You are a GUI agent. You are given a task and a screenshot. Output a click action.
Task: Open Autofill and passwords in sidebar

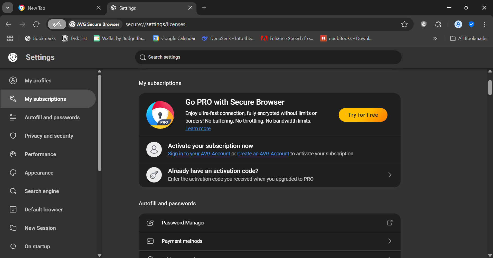pos(48,117)
